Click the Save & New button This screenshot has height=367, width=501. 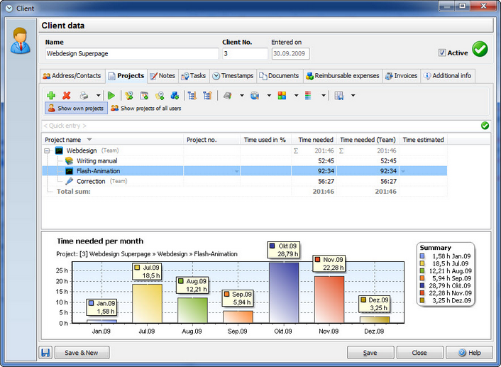[82, 353]
